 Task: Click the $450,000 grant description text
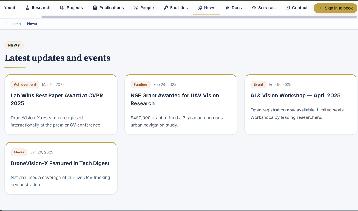pos(177,121)
